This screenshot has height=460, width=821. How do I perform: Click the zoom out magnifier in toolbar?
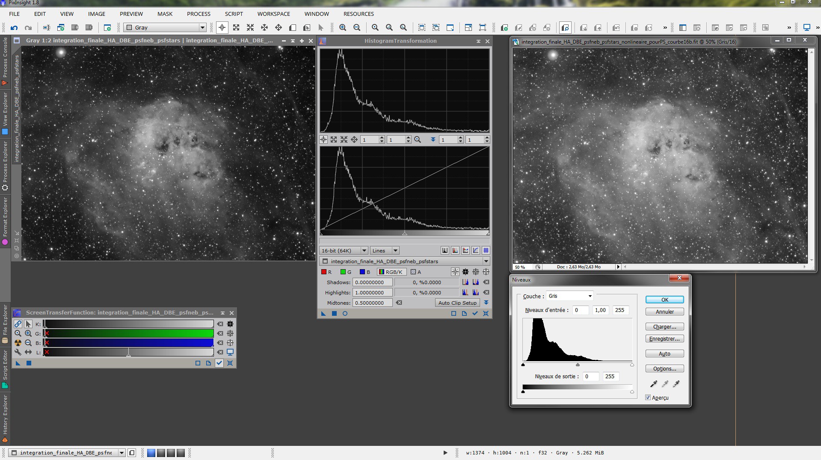[x=357, y=28]
